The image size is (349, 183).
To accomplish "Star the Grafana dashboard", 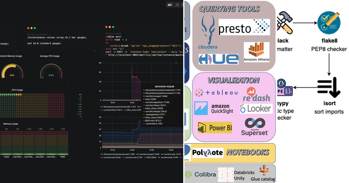I will click(x=177, y=4).
